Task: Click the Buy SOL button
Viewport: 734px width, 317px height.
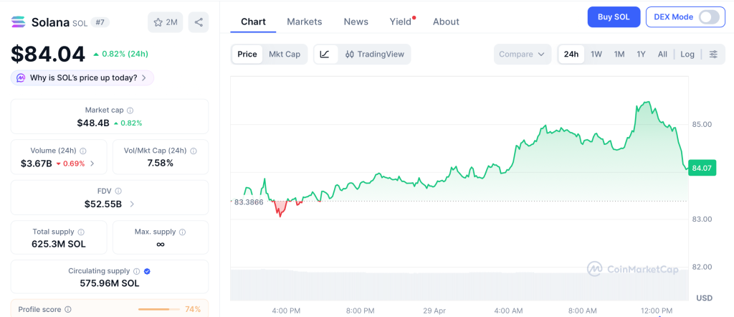Action: 614,17
